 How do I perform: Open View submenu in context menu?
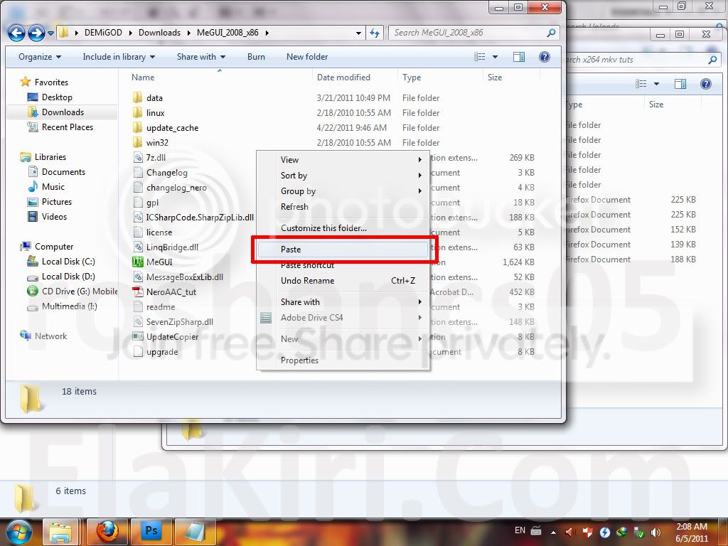pos(343,160)
